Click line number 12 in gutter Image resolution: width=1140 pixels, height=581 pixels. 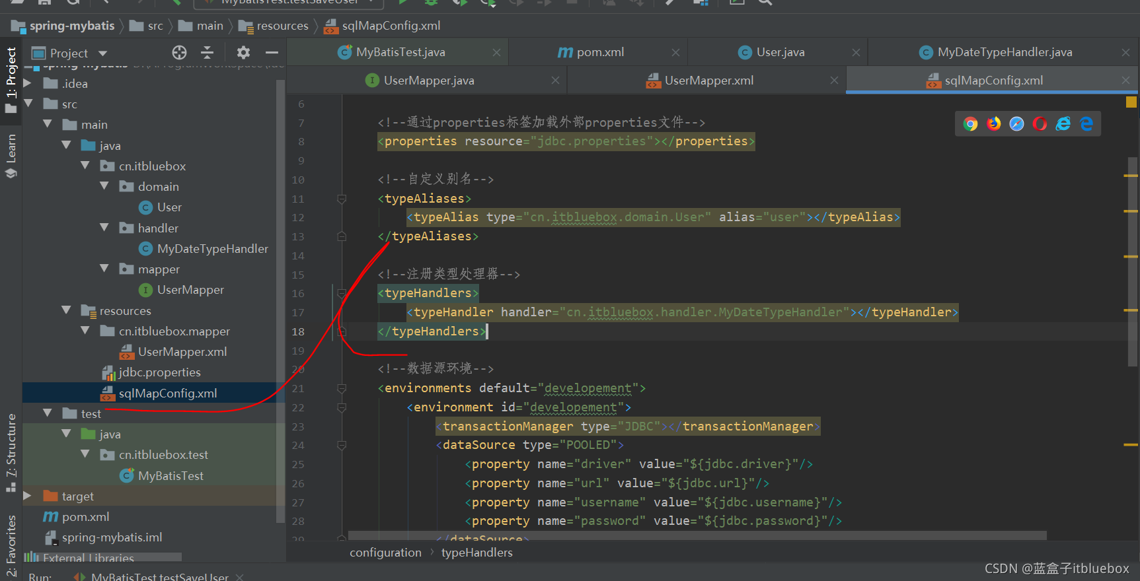coord(298,217)
